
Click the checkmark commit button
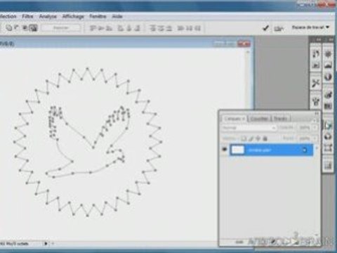265,28
